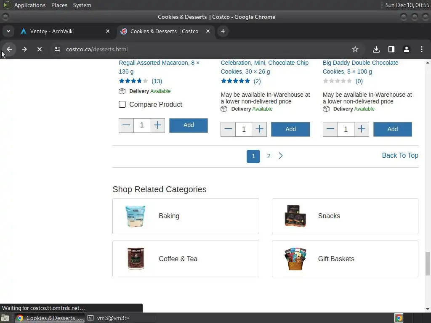Screen dimensions: 431x323
Task: Click the scrollbar down arrow
Action: (x=428, y=309)
